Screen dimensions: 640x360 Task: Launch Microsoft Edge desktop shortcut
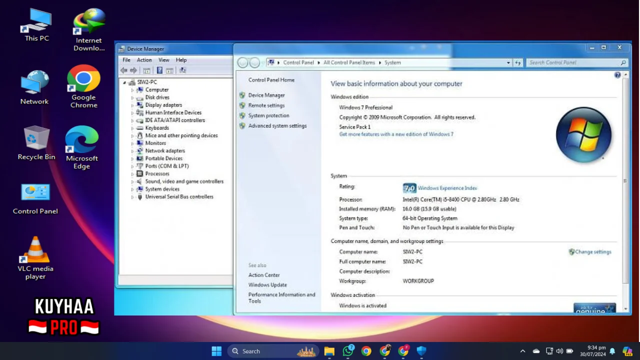point(82,147)
